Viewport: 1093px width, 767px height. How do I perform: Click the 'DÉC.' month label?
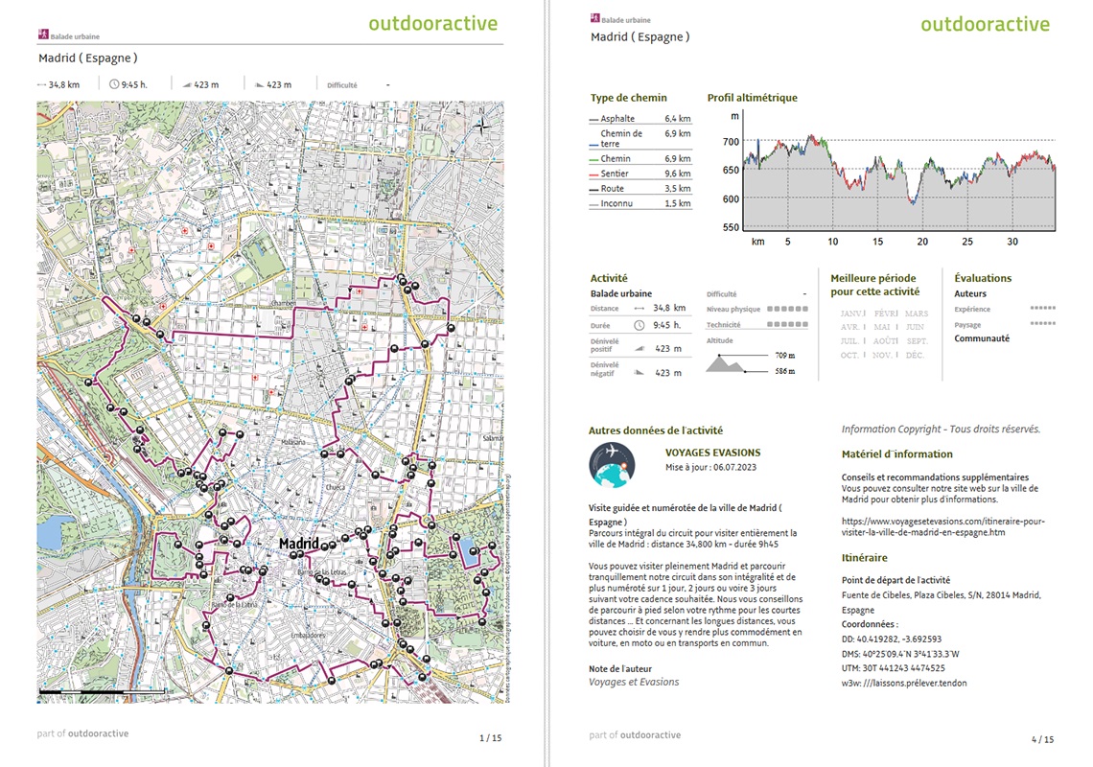(x=915, y=355)
